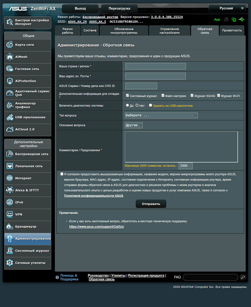The width and height of the screenshot is (251, 307).
Task: Click into the Комментарии / Предложения text area
Action: (x=181, y=147)
